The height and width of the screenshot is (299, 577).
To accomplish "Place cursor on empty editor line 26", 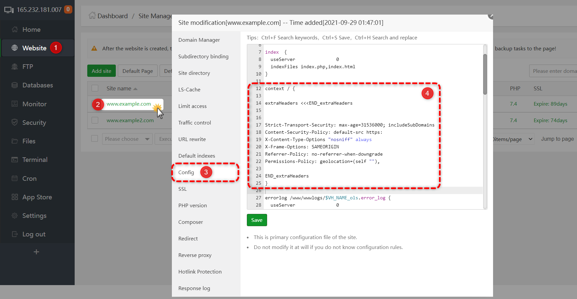I will pyautogui.click(x=374, y=190).
